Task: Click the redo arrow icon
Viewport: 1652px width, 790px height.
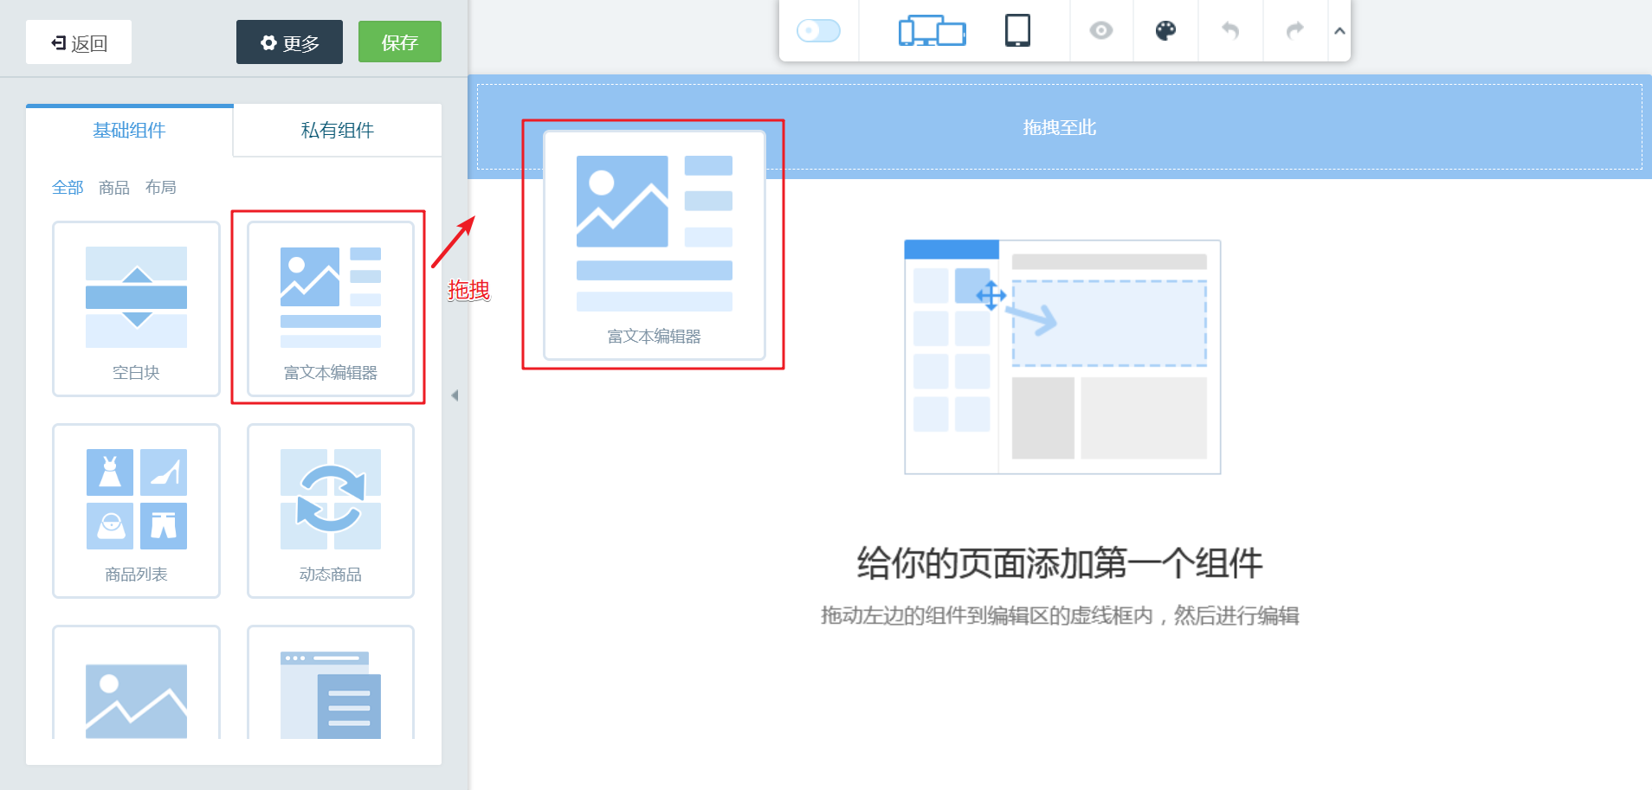Action: (1294, 30)
